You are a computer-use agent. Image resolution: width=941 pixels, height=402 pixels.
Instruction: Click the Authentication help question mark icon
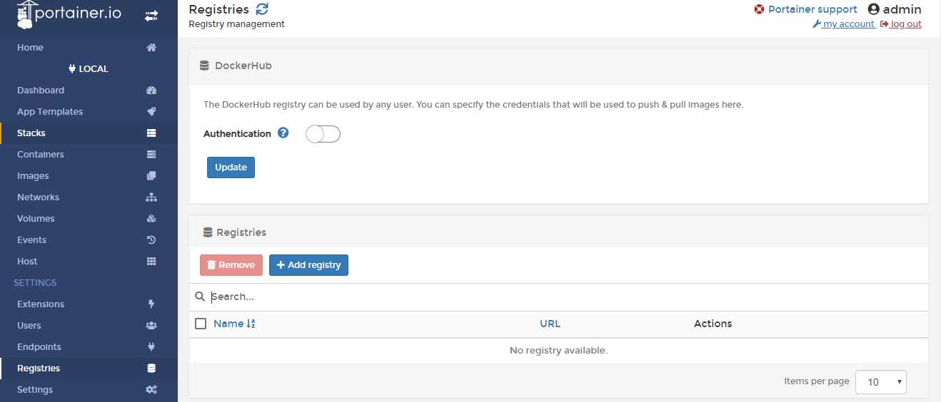point(283,133)
